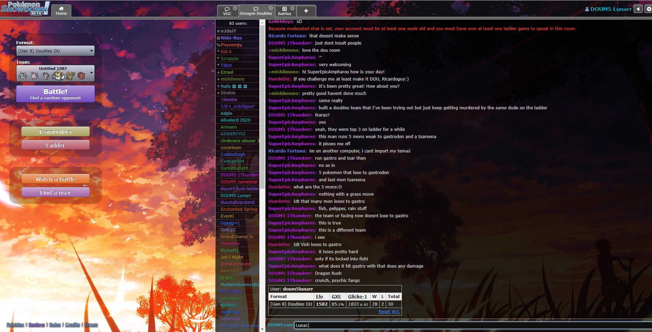Switch to the VGC chat tab
Image resolution: width=652 pixels, height=332 pixels.
(x=227, y=11)
